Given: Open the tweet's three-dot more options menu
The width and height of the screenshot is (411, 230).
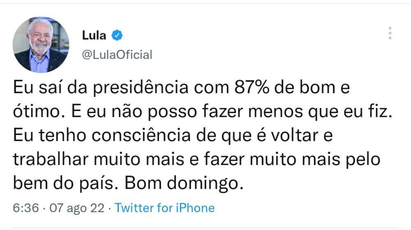Looking at the screenshot, I should [390, 33].
